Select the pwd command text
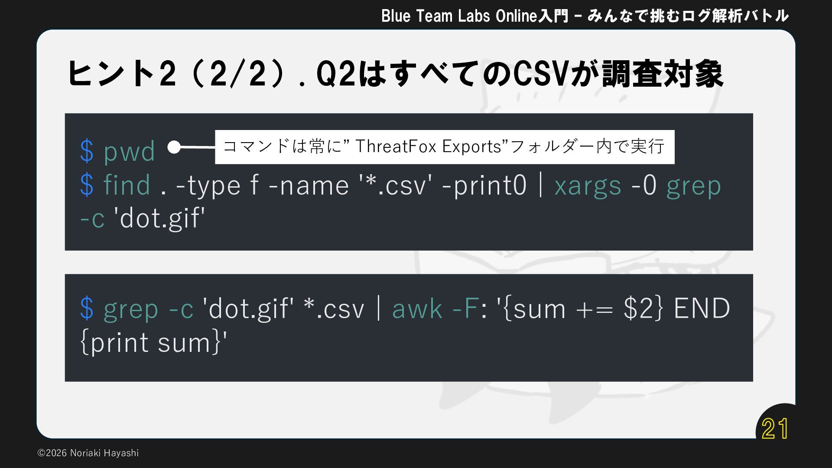This screenshot has width=832, height=468. pyautogui.click(x=129, y=151)
